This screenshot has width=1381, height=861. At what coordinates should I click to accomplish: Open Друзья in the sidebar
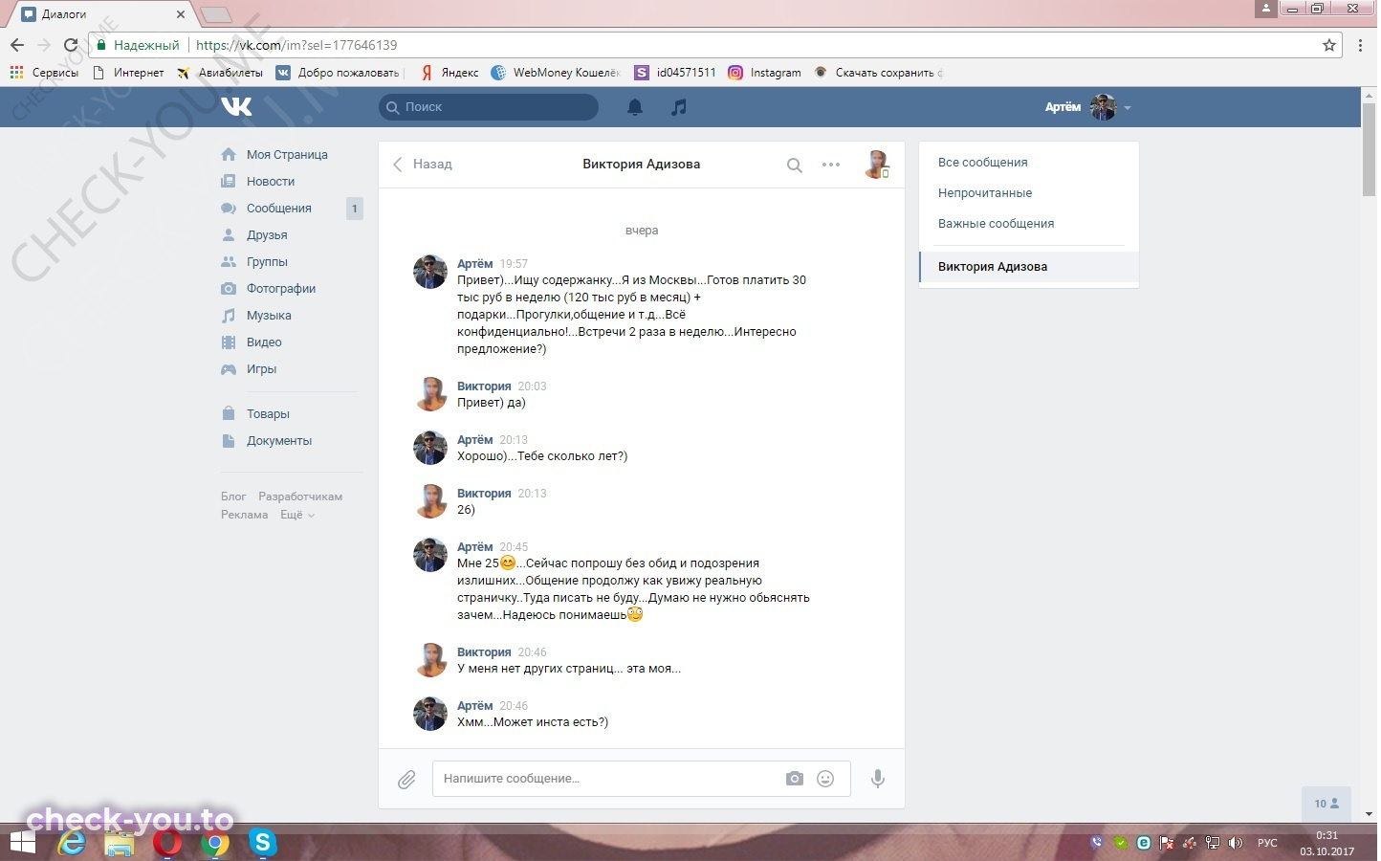(x=267, y=234)
